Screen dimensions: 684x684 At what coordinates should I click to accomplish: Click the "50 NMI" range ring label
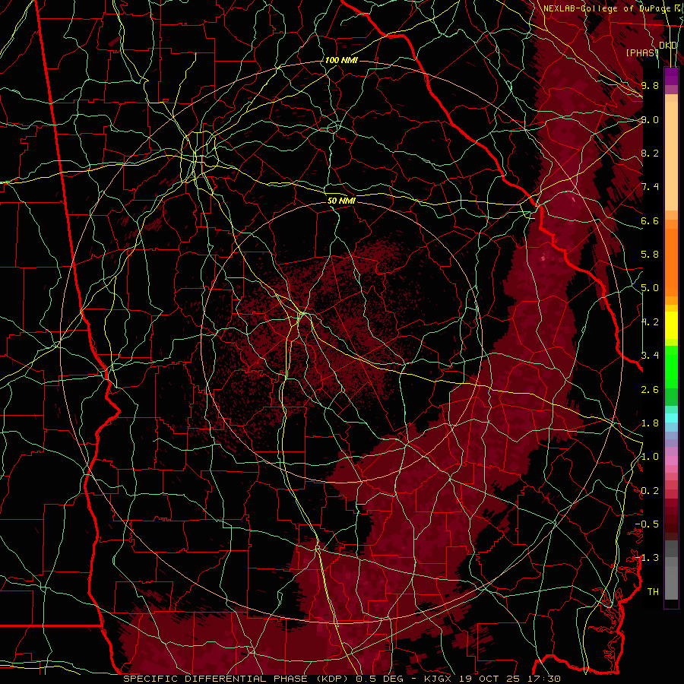click(341, 201)
